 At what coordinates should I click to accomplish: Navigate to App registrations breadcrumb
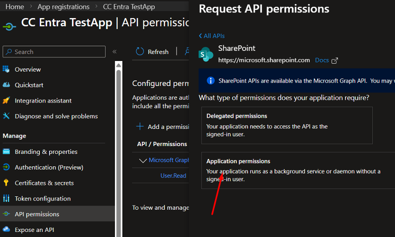pyautogui.click(x=64, y=7)
